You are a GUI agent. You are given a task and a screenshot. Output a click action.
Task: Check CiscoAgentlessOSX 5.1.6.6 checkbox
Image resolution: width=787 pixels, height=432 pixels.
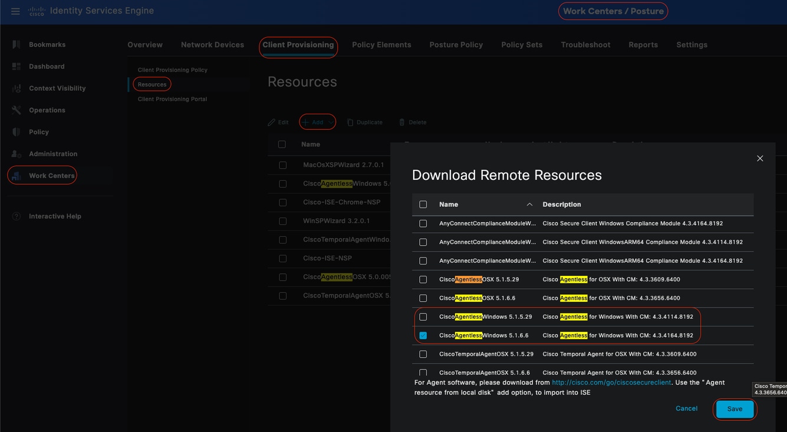click(423, 298)
